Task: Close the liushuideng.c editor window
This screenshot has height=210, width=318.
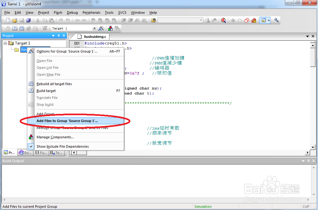Action: pyautogui.click(x=313, y=36)
